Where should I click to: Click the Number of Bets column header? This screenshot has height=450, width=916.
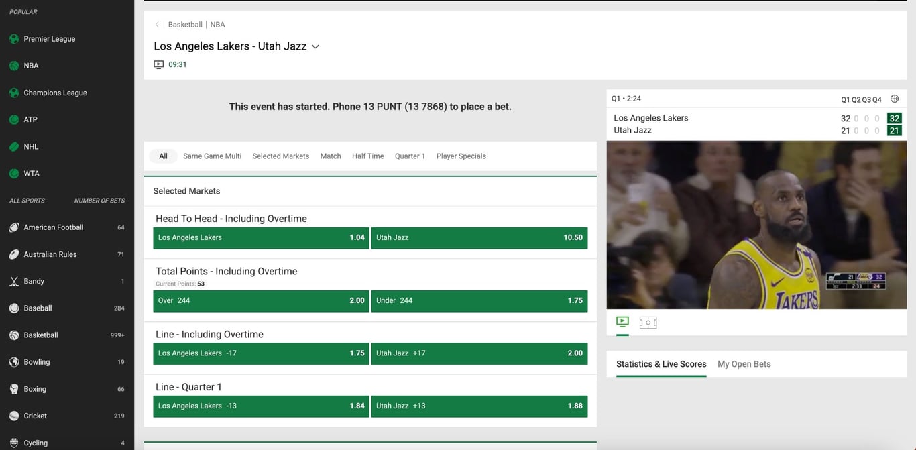point(99,201)
